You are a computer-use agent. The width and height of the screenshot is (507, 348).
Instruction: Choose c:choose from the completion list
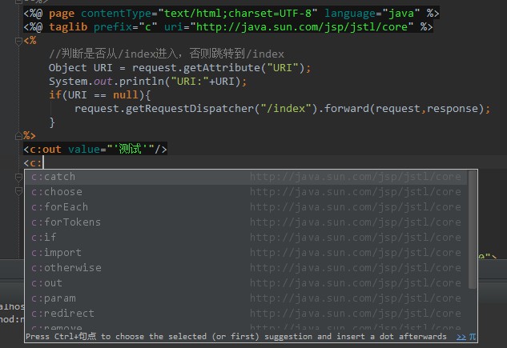pyautogui.click(x=246, y=192)
